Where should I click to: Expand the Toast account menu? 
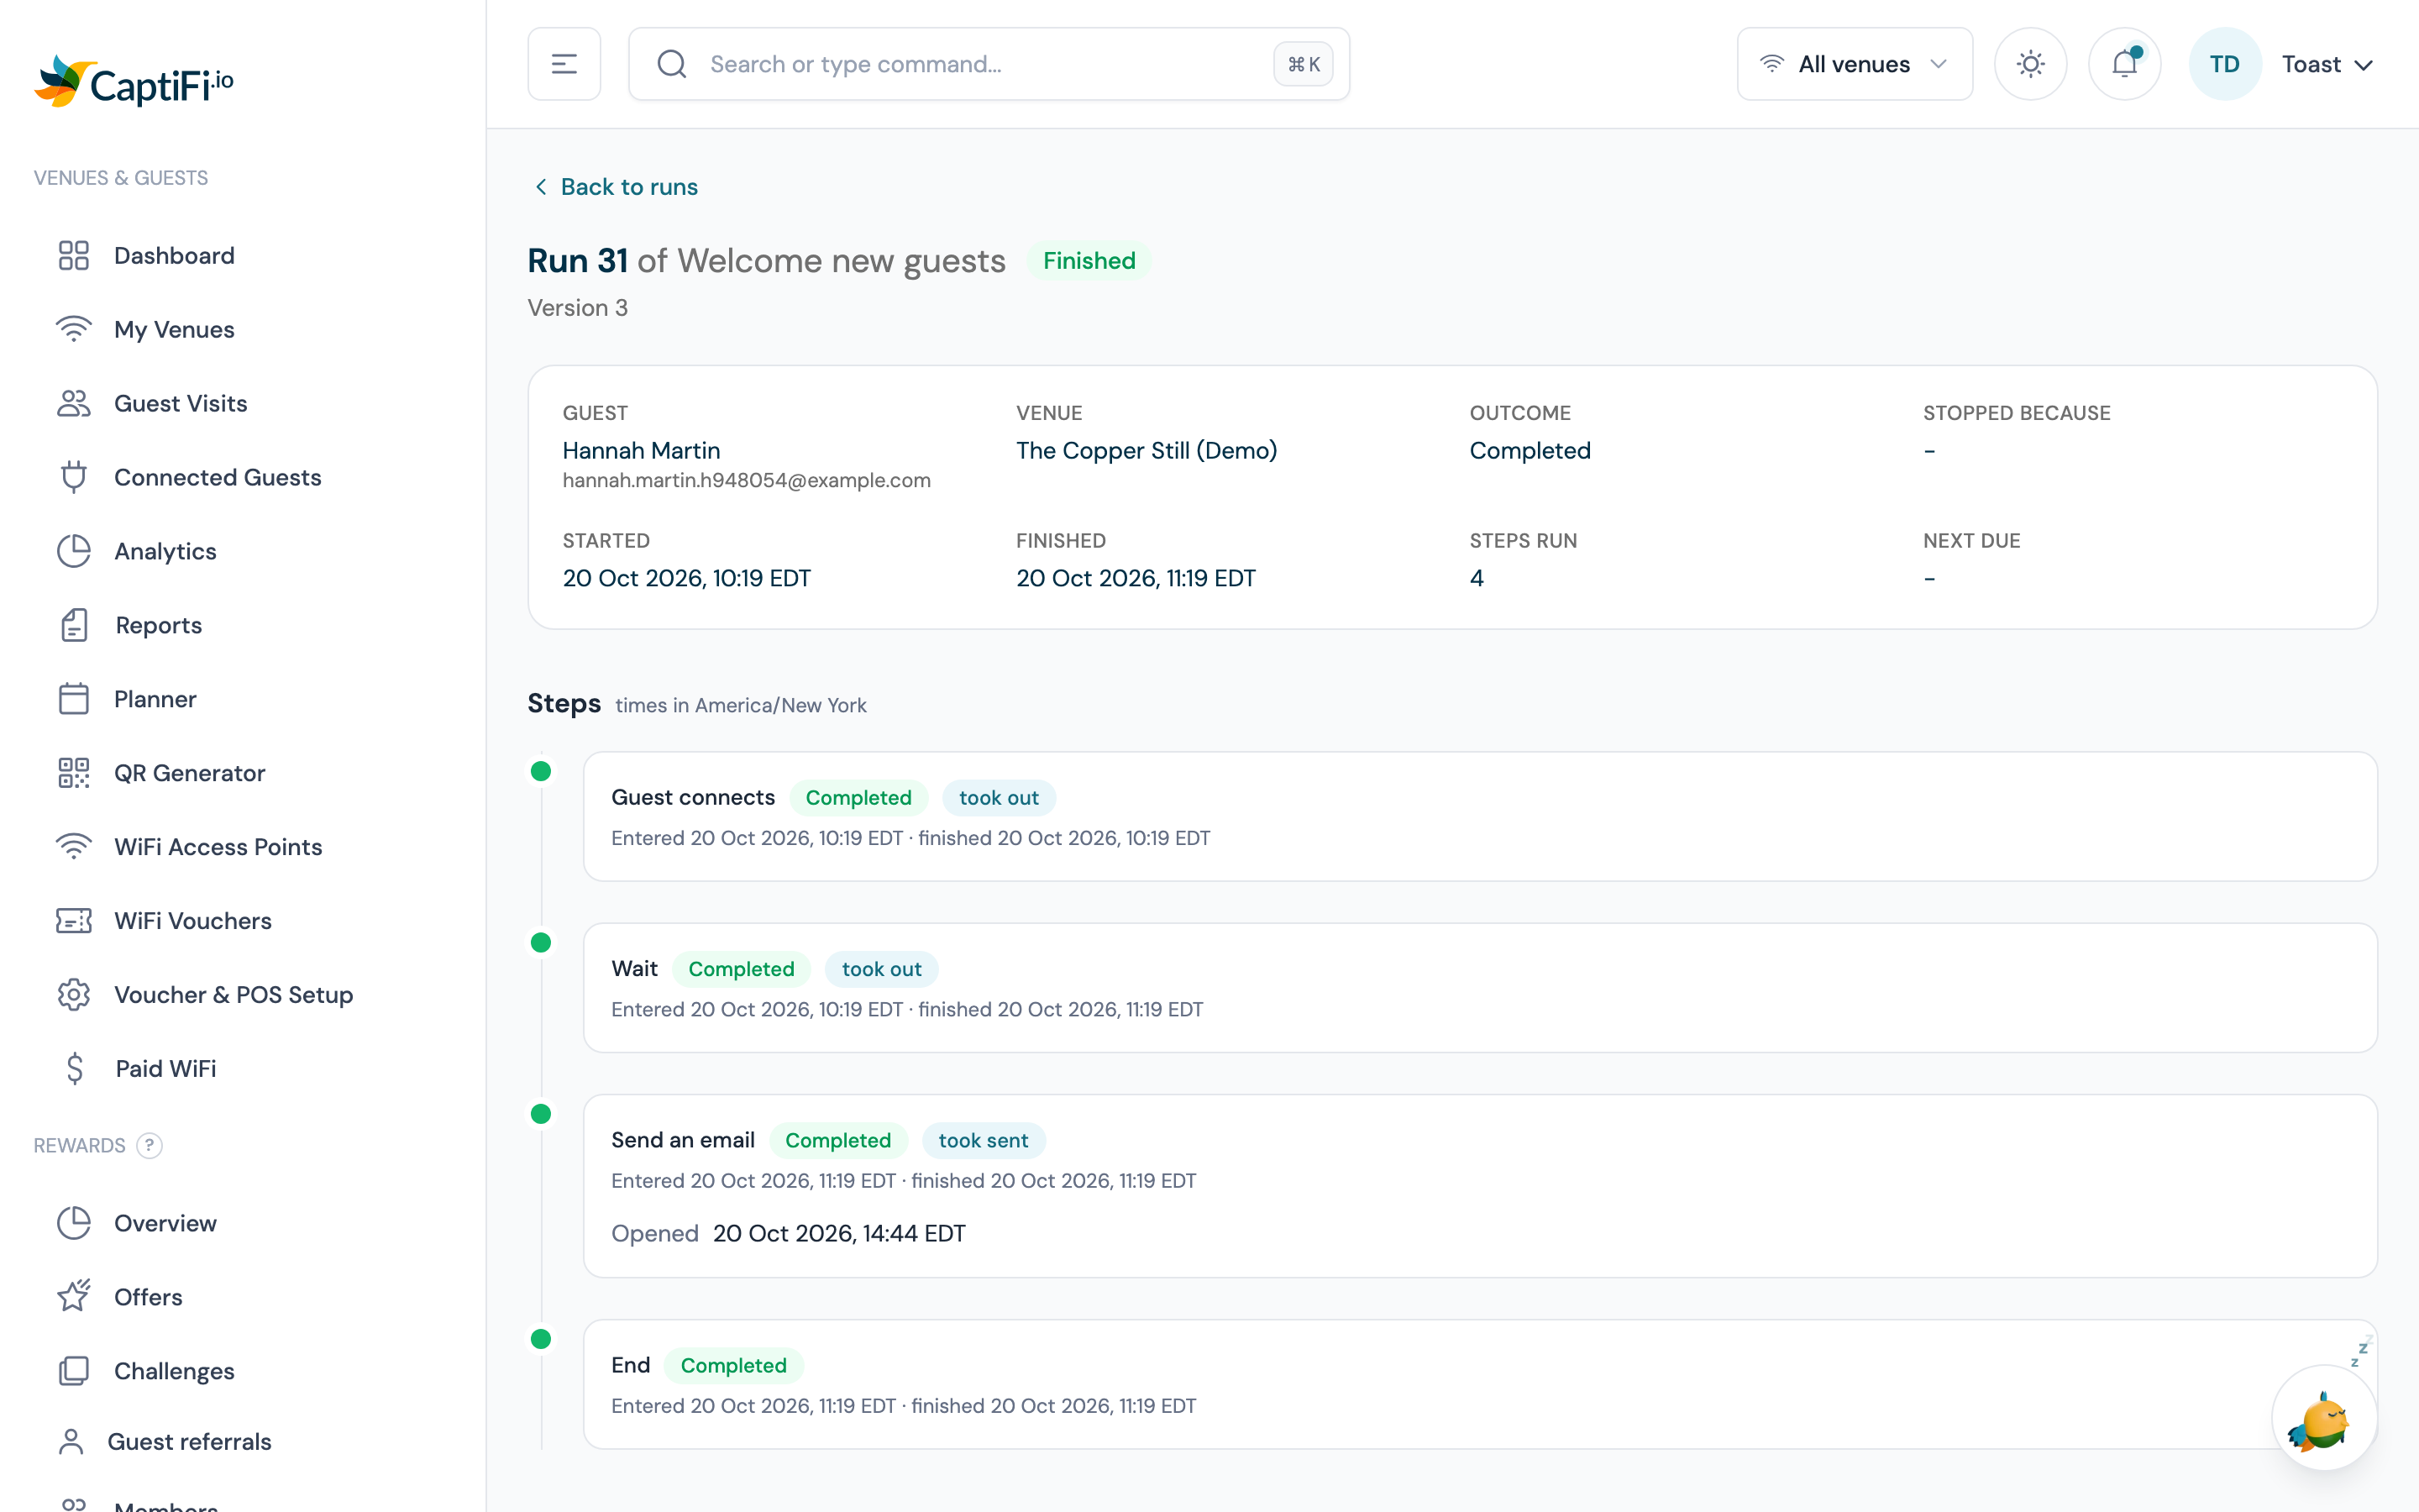coord(2327,64)
